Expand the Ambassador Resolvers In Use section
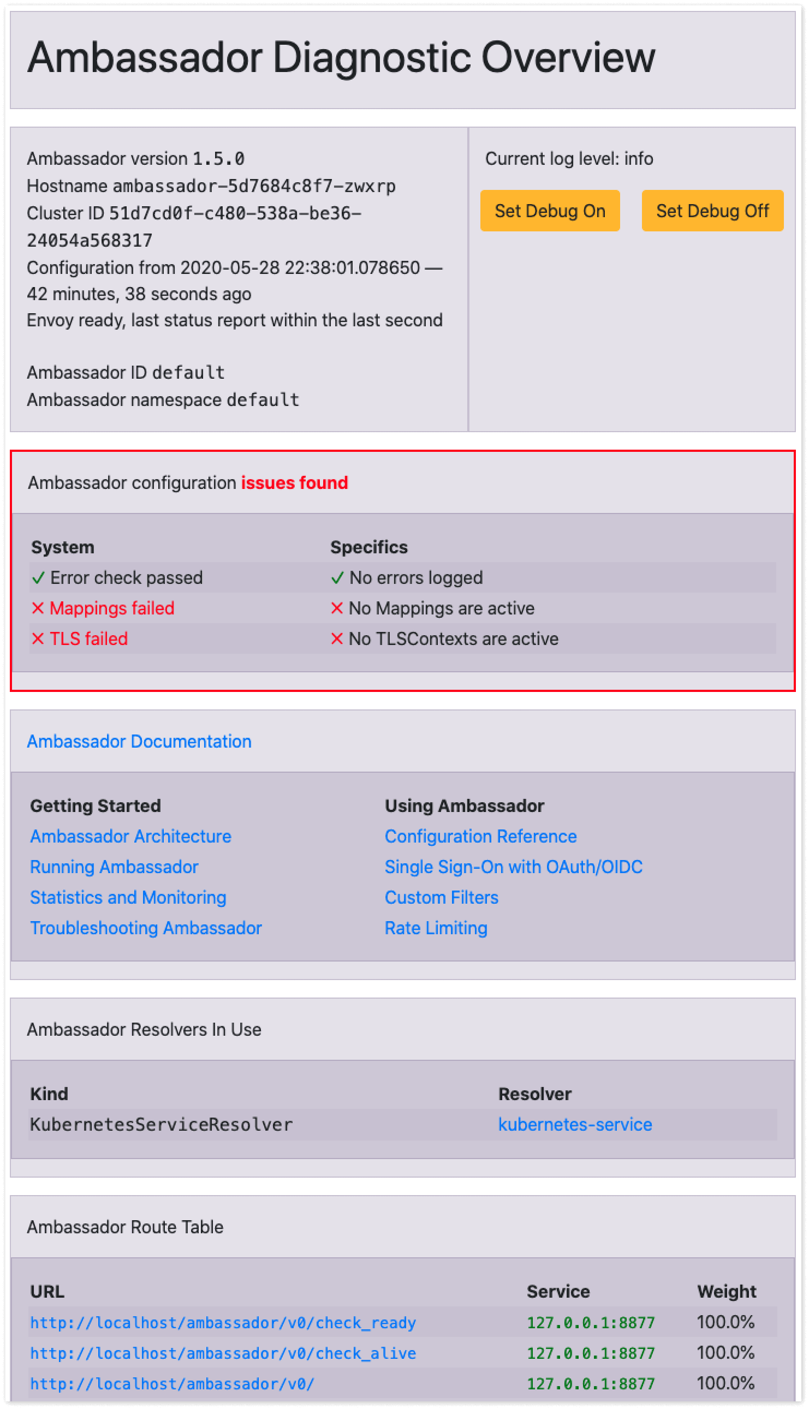 [x=144, y=1029]
